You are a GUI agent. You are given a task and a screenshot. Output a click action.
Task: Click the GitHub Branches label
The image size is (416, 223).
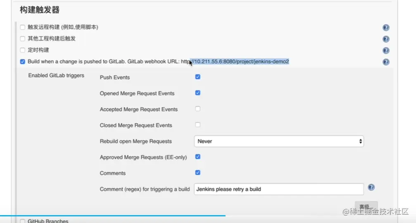(x=48, y=221)
